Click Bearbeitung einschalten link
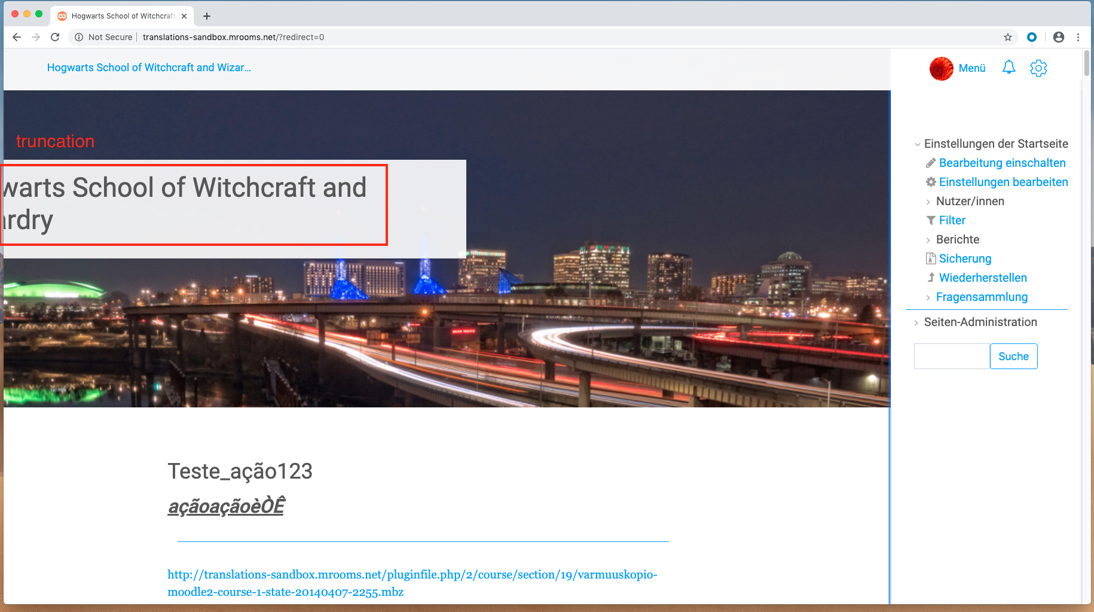Screen dimensions: 1094x612 (1002, 163)
